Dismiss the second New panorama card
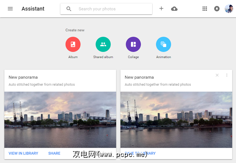The height and width of the screenshot is (163, 236). click(217, 75)
